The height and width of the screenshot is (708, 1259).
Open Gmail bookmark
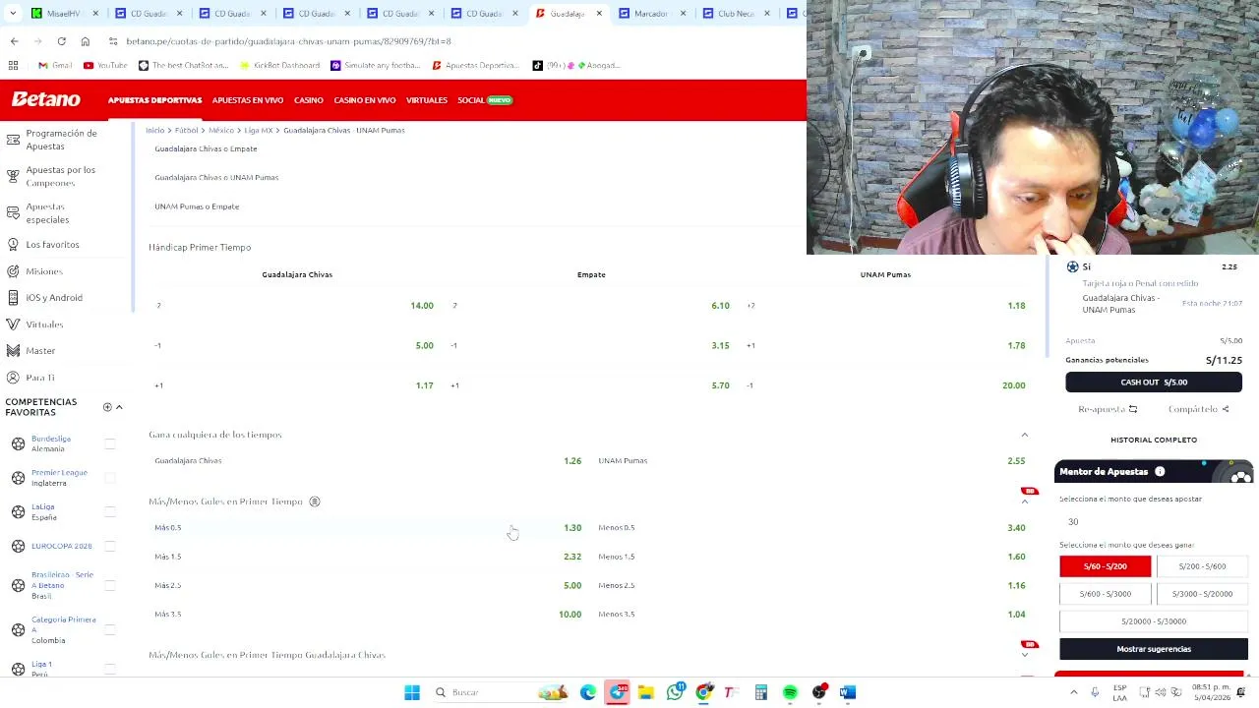click(x=54, y=65)
